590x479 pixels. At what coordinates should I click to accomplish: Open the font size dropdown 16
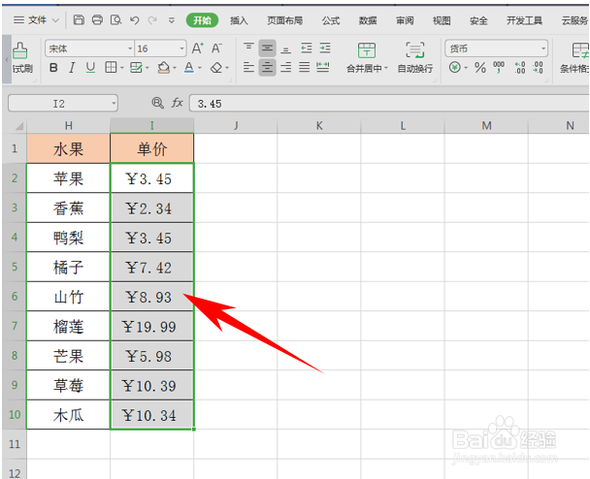point(181,48)
